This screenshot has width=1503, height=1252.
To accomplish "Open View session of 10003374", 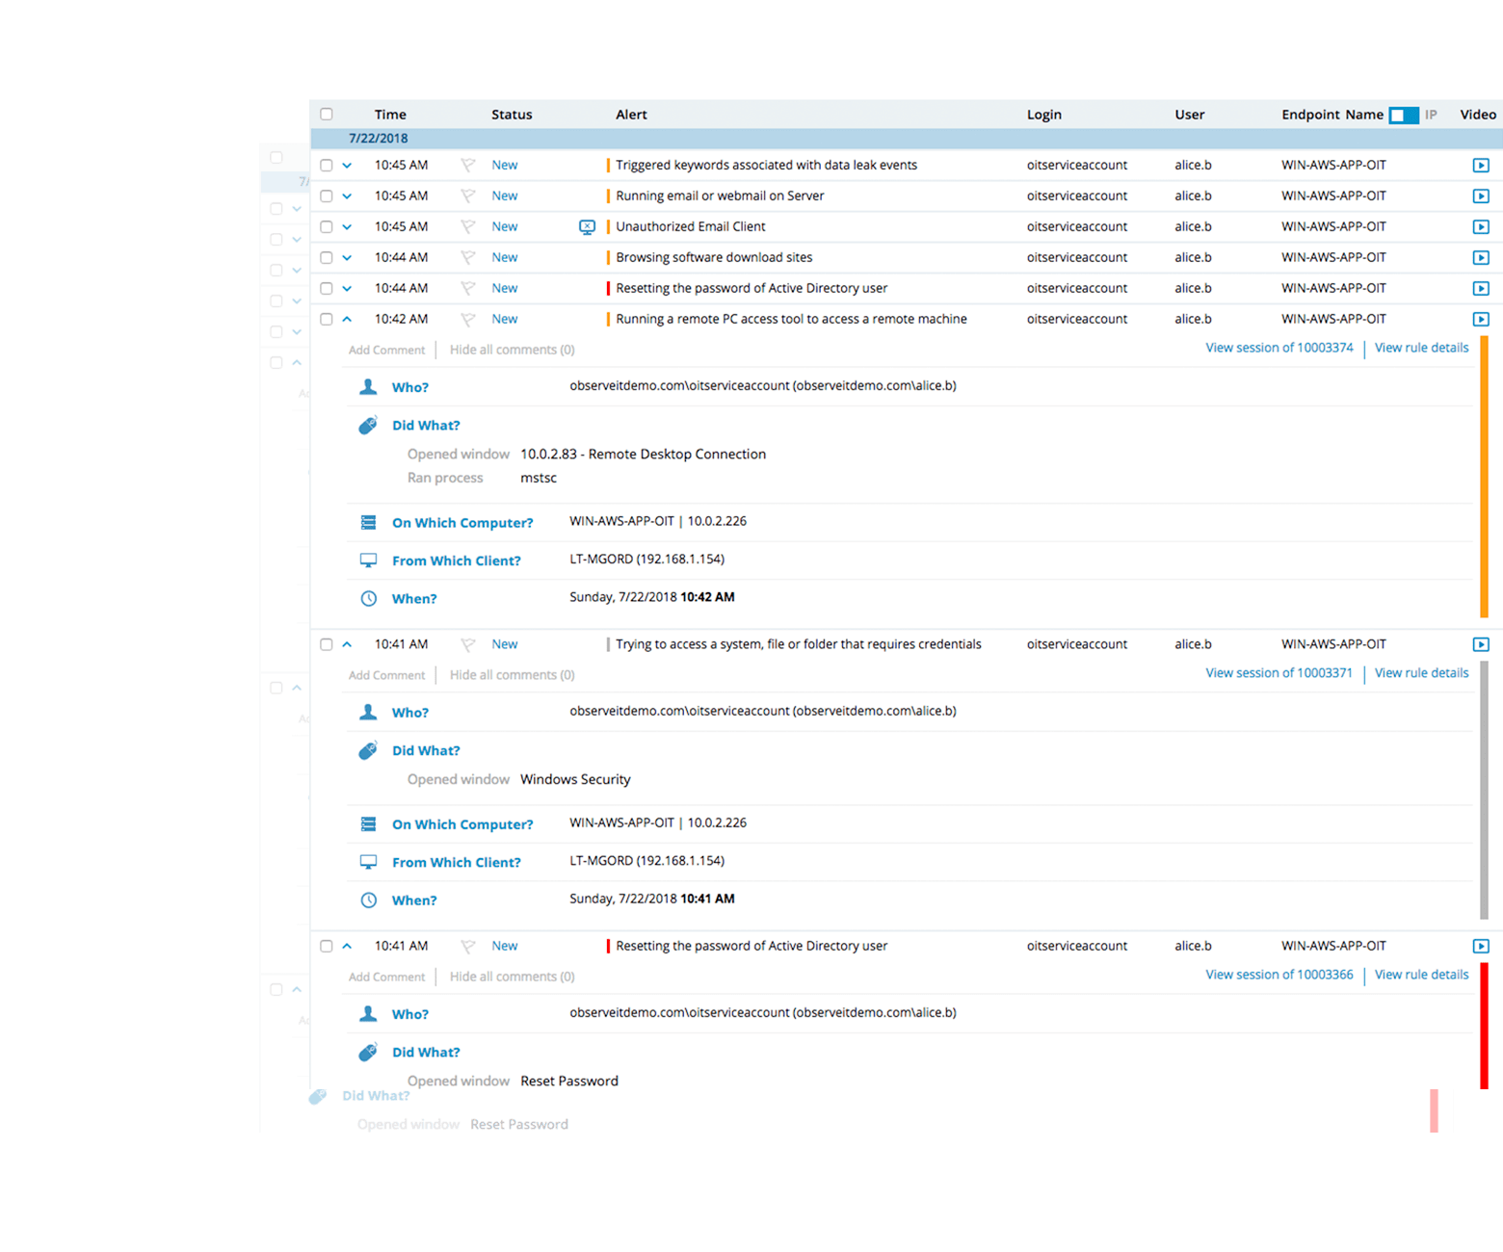I will pyautogui.click(x=1279, y=347).
